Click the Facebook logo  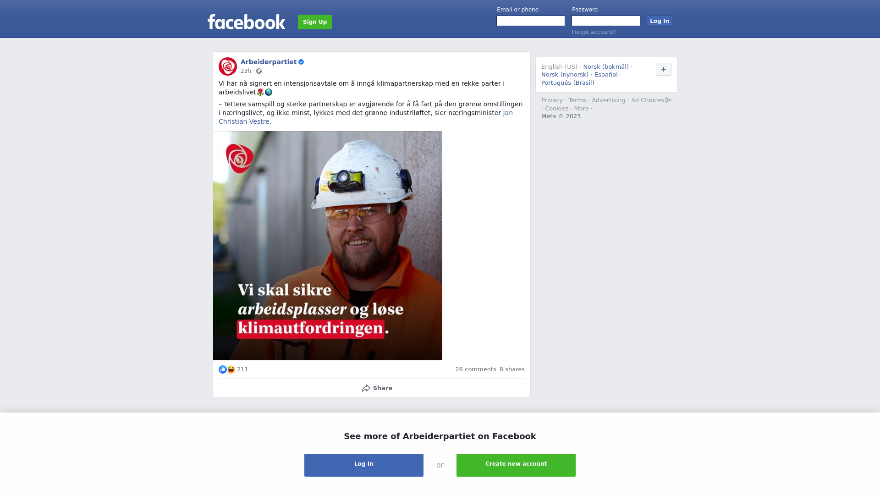(x=246, y=22)
